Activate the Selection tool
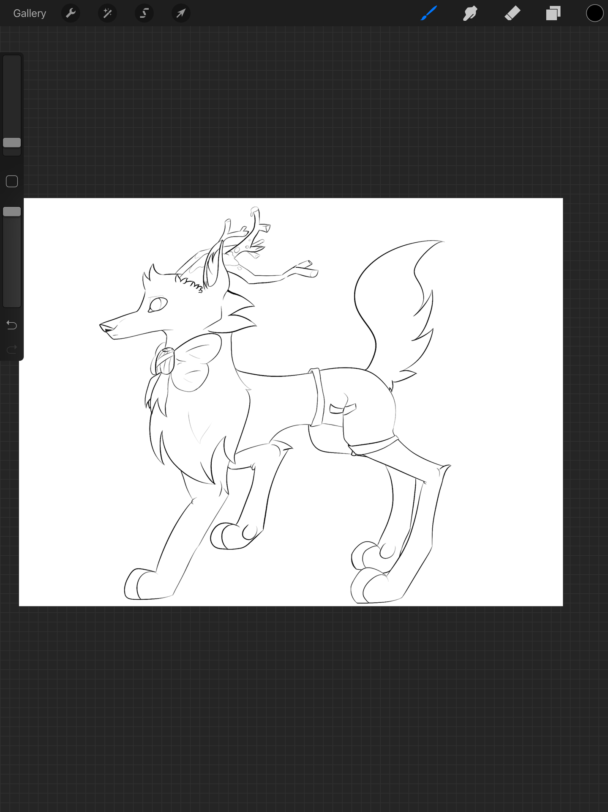608x812 pixels. pos(144,14)
